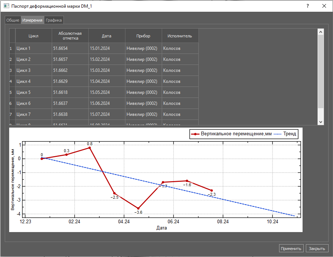Click the Дата column header
The height and width of the screenshot is (257, 333).
[x=107, y=36]
